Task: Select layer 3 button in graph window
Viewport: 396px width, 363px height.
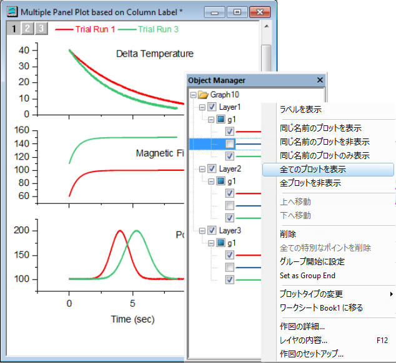Action: (41, 29)
